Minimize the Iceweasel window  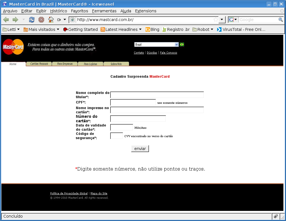[x=269, y=4]
